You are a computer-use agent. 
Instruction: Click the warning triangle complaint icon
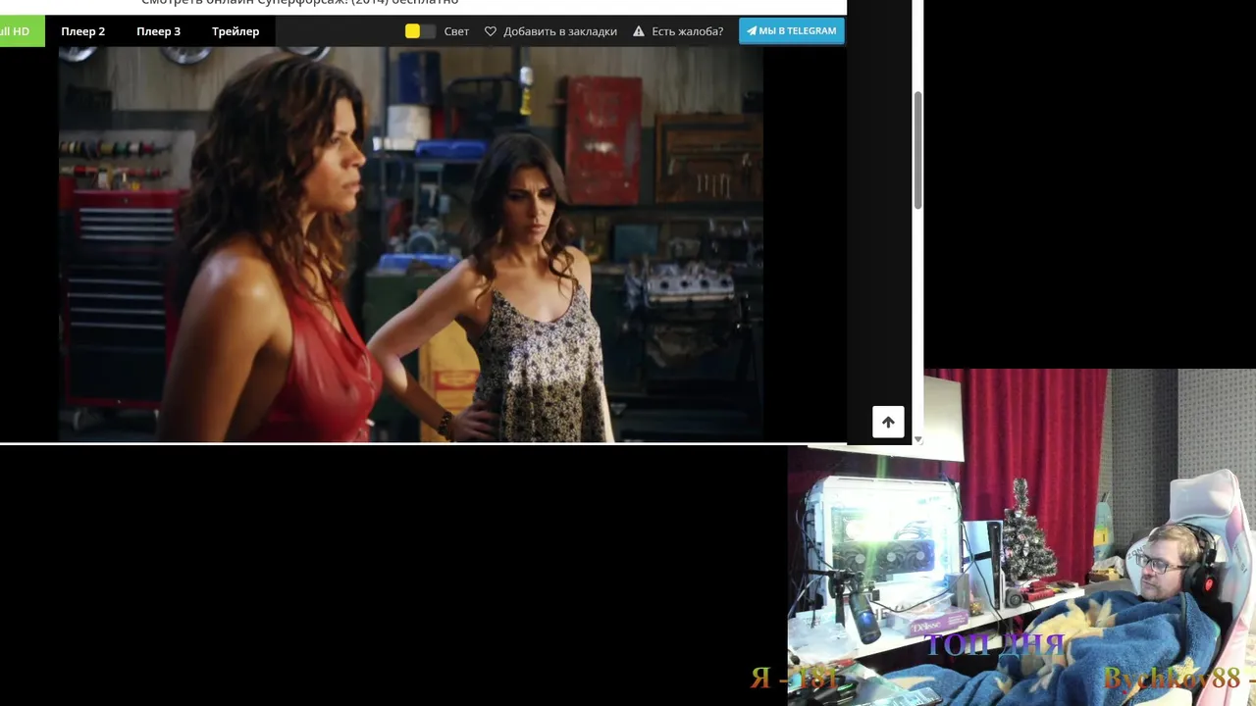coord(639,31)
